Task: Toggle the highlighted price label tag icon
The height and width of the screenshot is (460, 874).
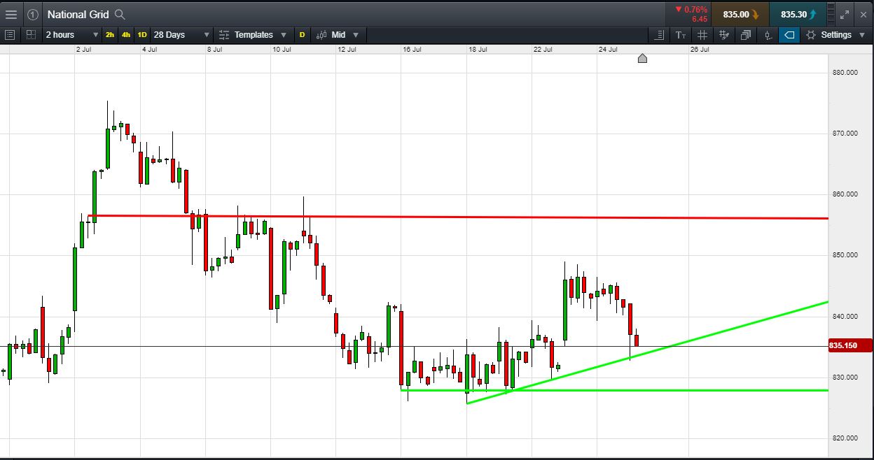Action: pyautogui.click(x=789, y=34)
